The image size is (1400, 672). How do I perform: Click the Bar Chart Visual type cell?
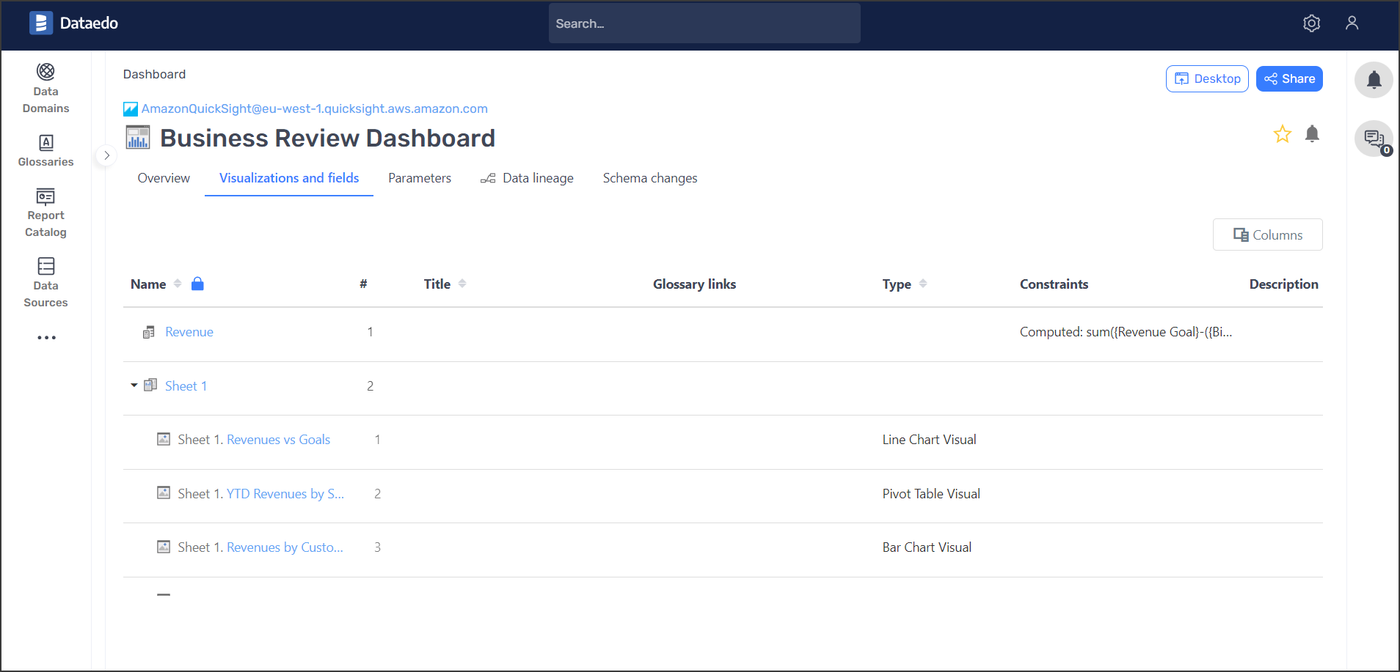coord(927,547)
